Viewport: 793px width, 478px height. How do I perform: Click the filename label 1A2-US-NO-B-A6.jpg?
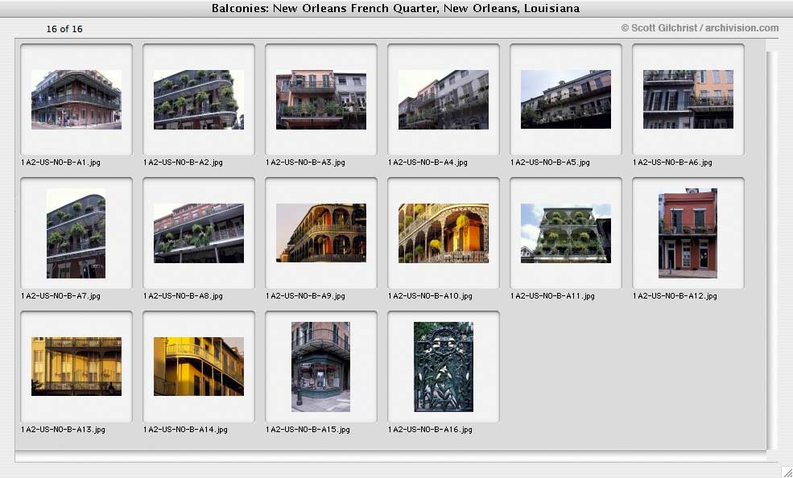tap(672, 163)
